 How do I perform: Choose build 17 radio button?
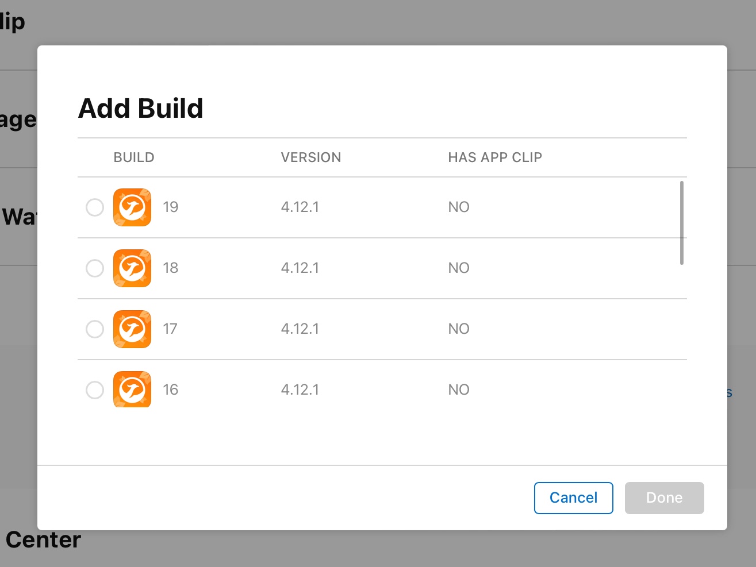click(x=95, y=329)
